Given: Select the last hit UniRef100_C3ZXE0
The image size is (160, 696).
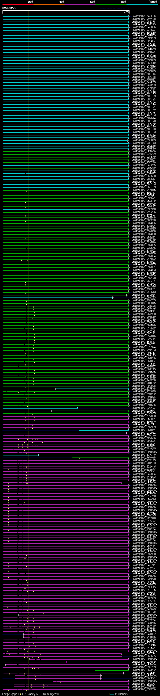Looking at the screenshot, I should click(x=143, y=689).
